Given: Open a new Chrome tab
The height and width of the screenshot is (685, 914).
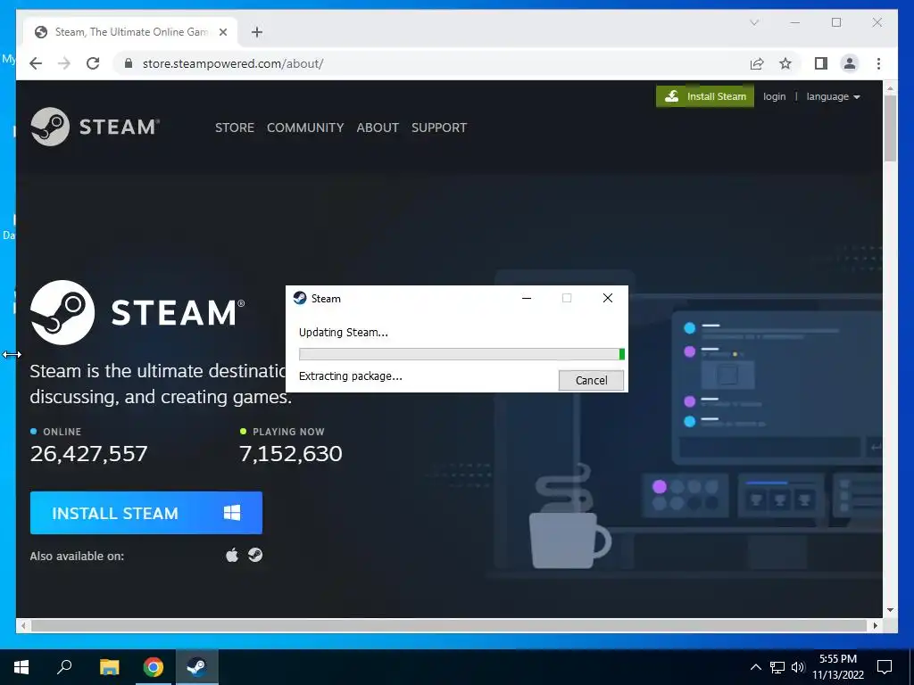Looking at the screenshot, I should click(257, 32).
